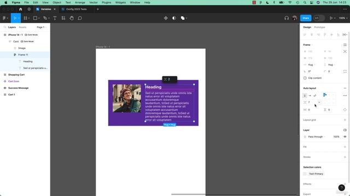
Task: Click the Boolean groups icon
Action: (x=183, y=18)
